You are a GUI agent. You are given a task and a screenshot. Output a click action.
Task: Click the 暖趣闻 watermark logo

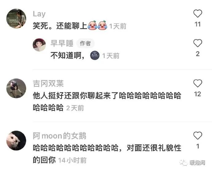pyautogui.click(x=192, y=162)
